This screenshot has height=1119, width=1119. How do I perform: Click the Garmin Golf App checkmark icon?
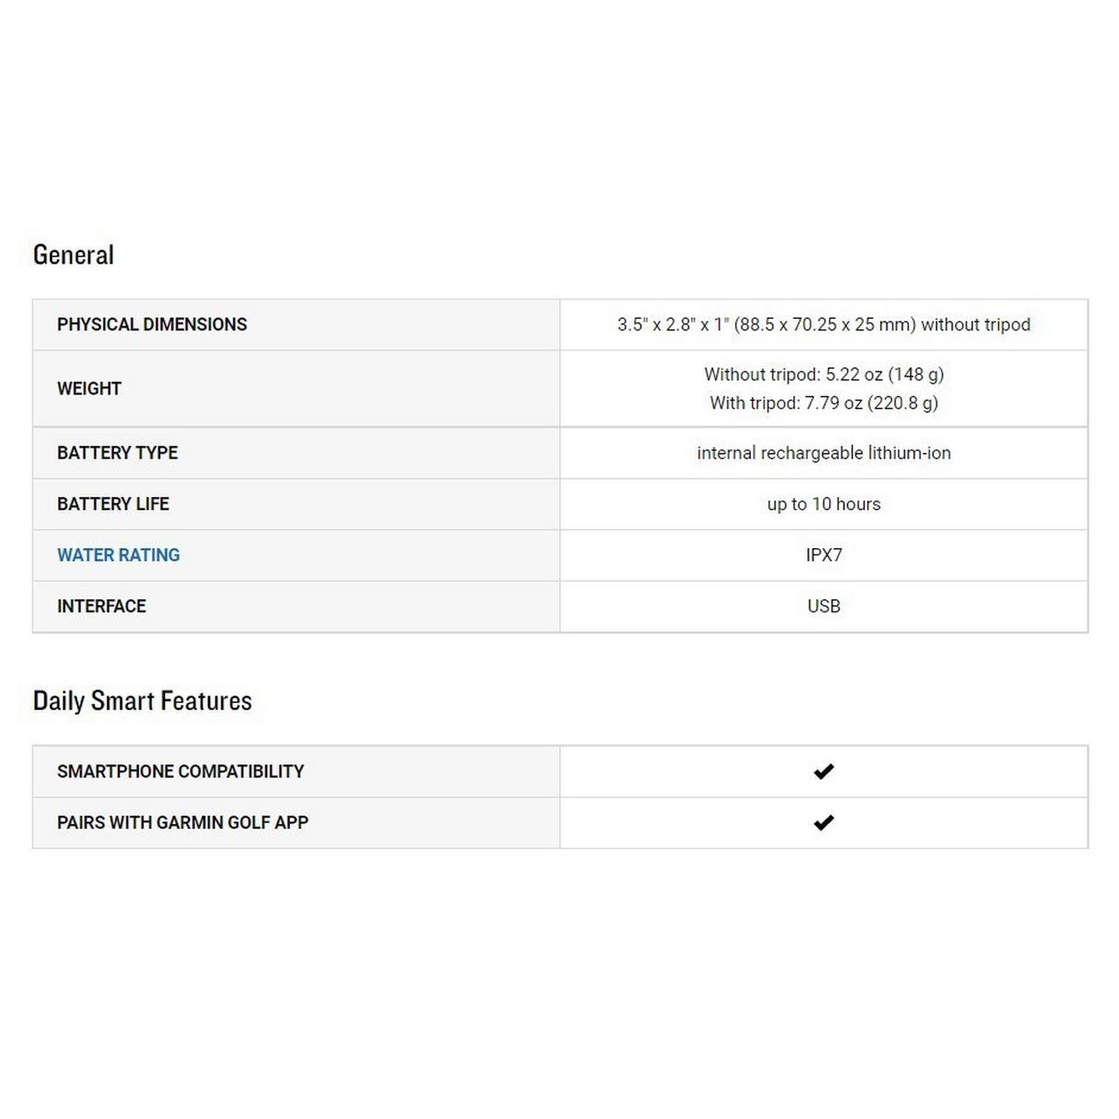(x=823, y=823)
